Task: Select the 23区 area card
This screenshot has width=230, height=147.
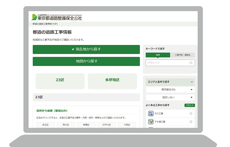Action: 60,81
